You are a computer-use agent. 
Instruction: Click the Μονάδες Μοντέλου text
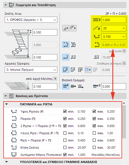click(x=106, y=155)
